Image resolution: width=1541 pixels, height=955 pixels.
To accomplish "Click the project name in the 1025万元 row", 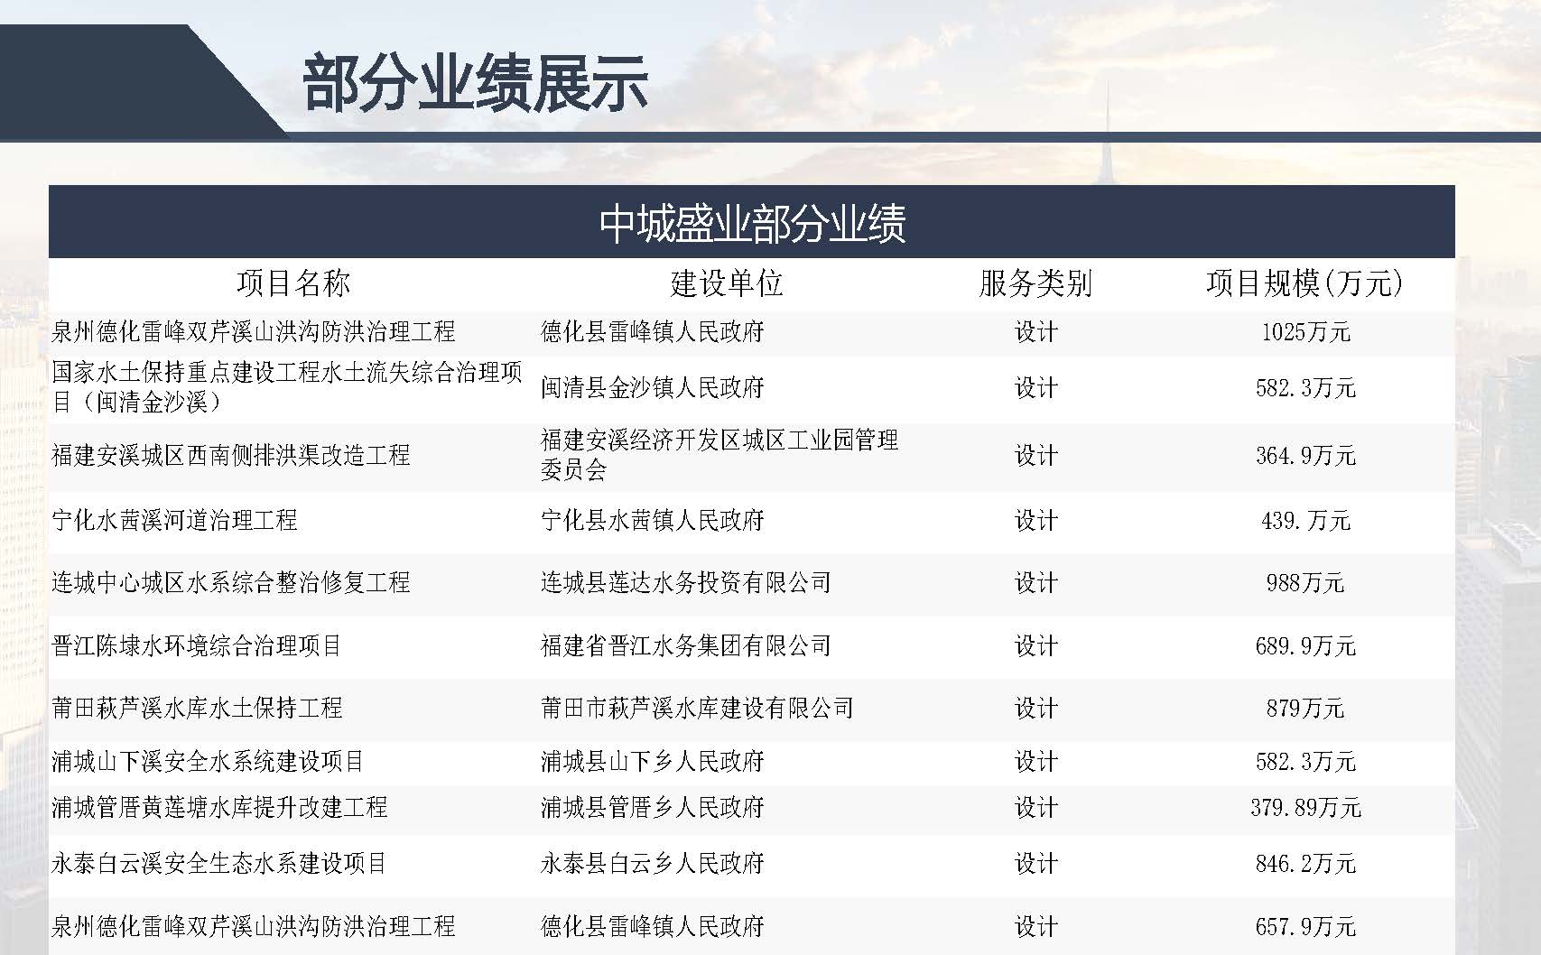I will pyautogui.click(x=254, y=332).
